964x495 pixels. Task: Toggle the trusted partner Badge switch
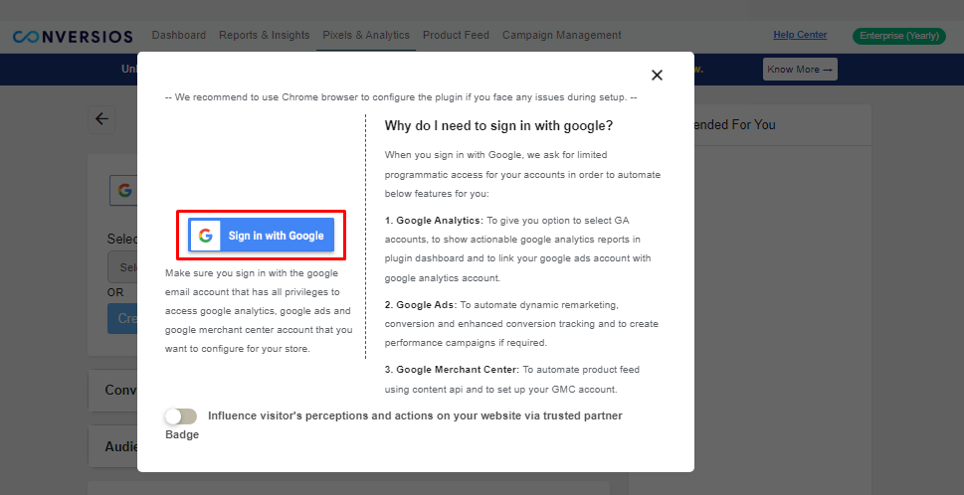tap(181, 416)
